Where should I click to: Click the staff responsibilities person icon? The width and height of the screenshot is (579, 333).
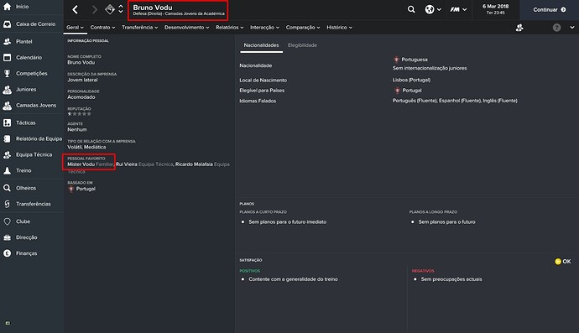[x=519, y=28]
